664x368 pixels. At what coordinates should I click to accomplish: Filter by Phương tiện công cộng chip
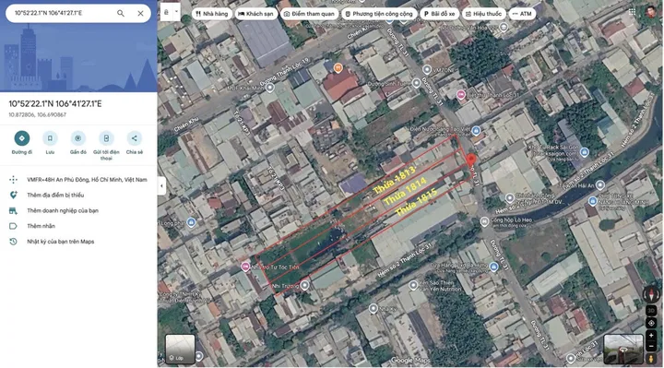(379, 14)
